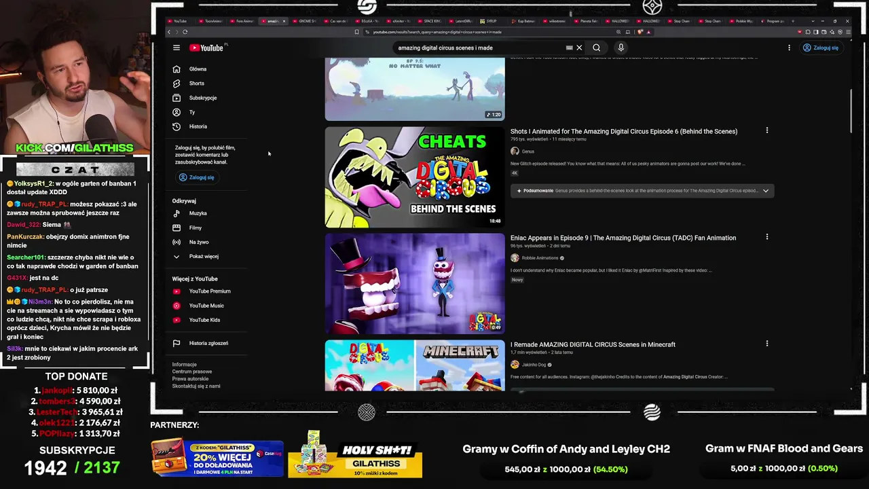The height and width of the screenshot is (489, 869).
Task: Open Skontaktuj się z nami link
Action: pyautogui.click(x=196, y=386)
